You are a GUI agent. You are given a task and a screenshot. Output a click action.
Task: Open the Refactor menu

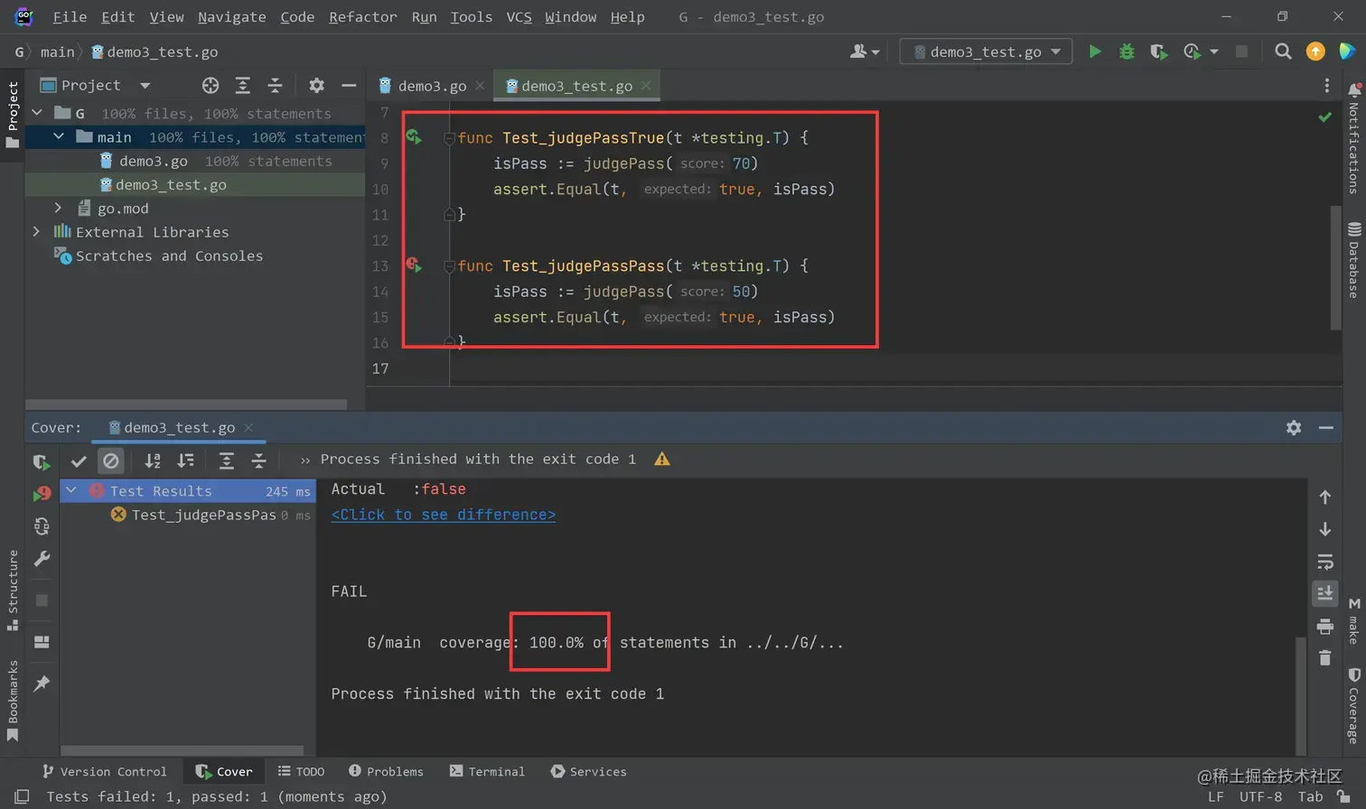(363, 16)
